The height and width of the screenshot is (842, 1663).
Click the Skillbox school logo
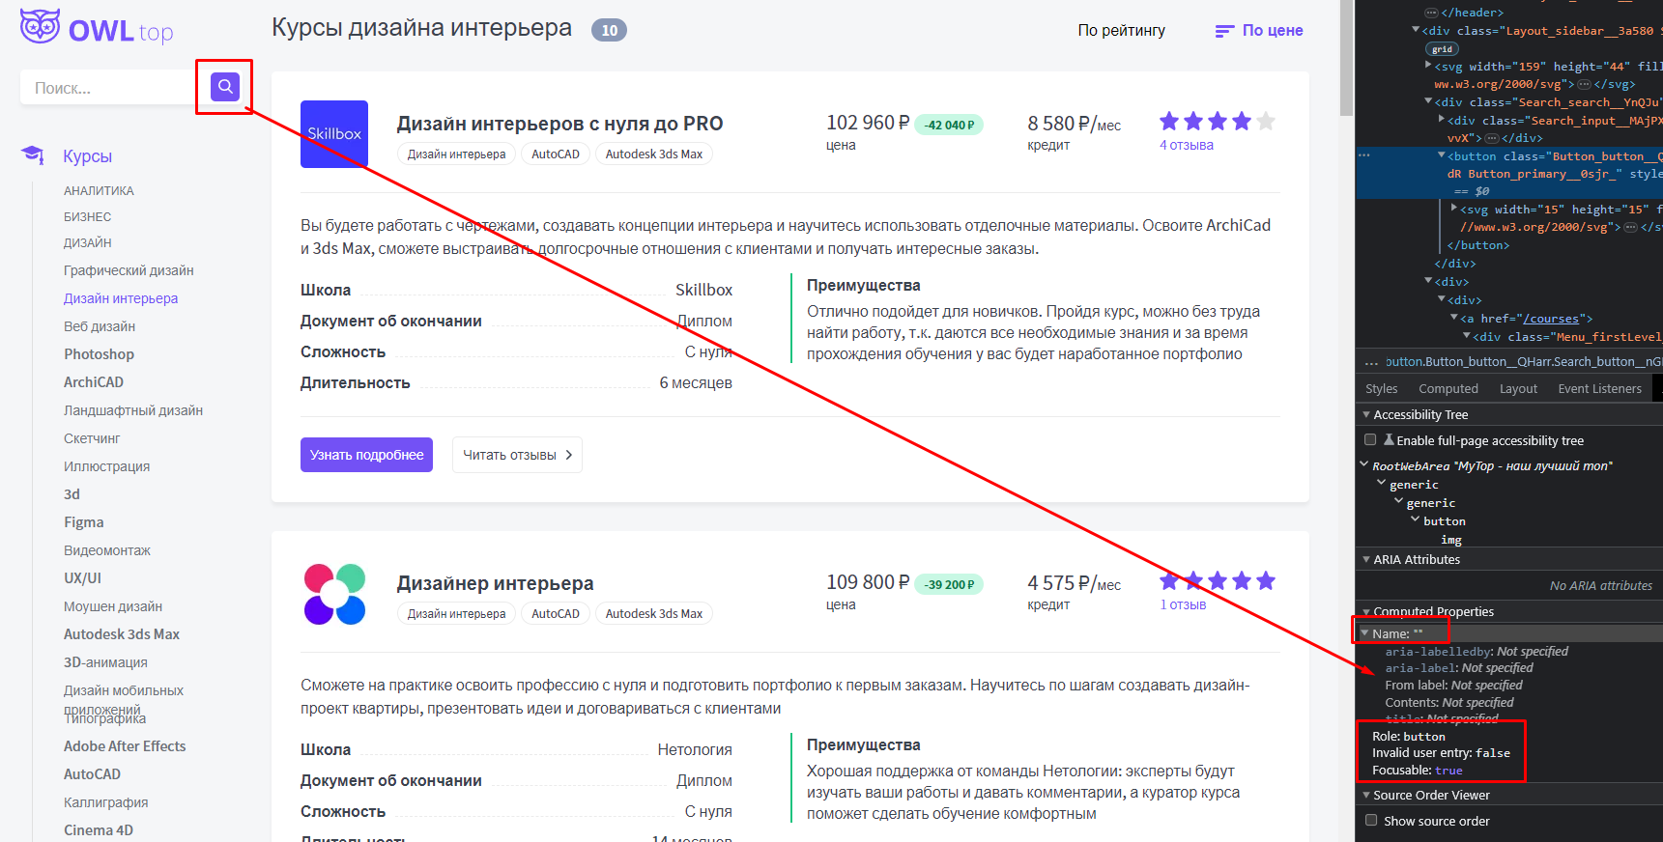[x=334, y=134]
